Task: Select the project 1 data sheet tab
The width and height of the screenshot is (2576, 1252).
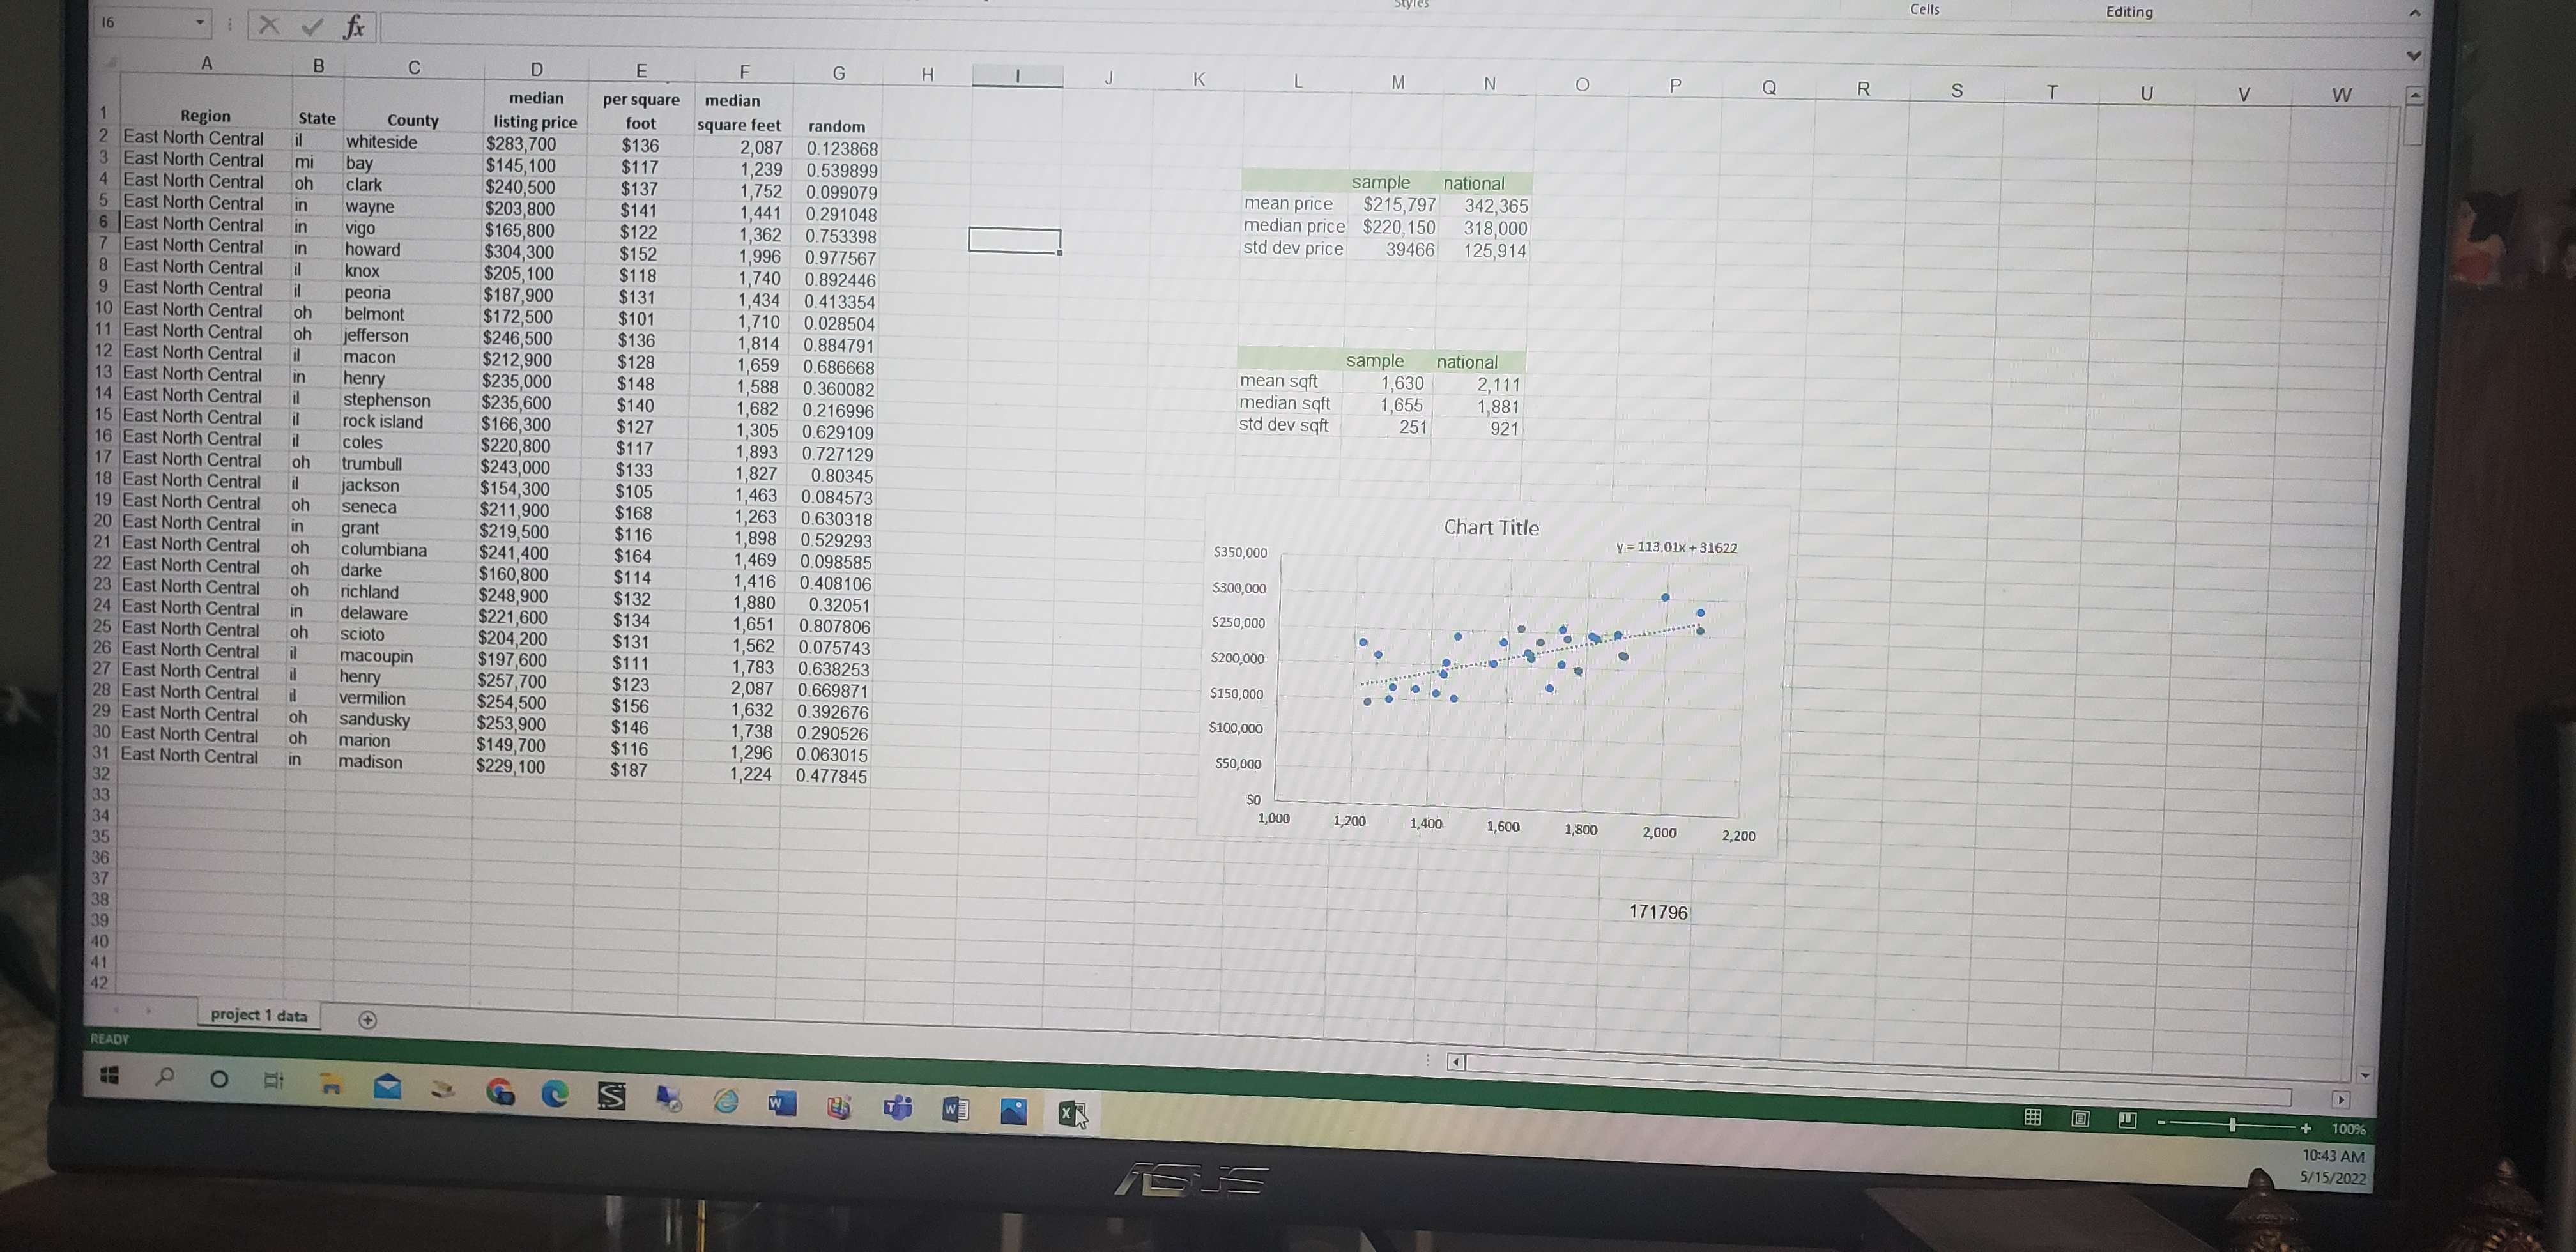Action: pos(258,1015)
